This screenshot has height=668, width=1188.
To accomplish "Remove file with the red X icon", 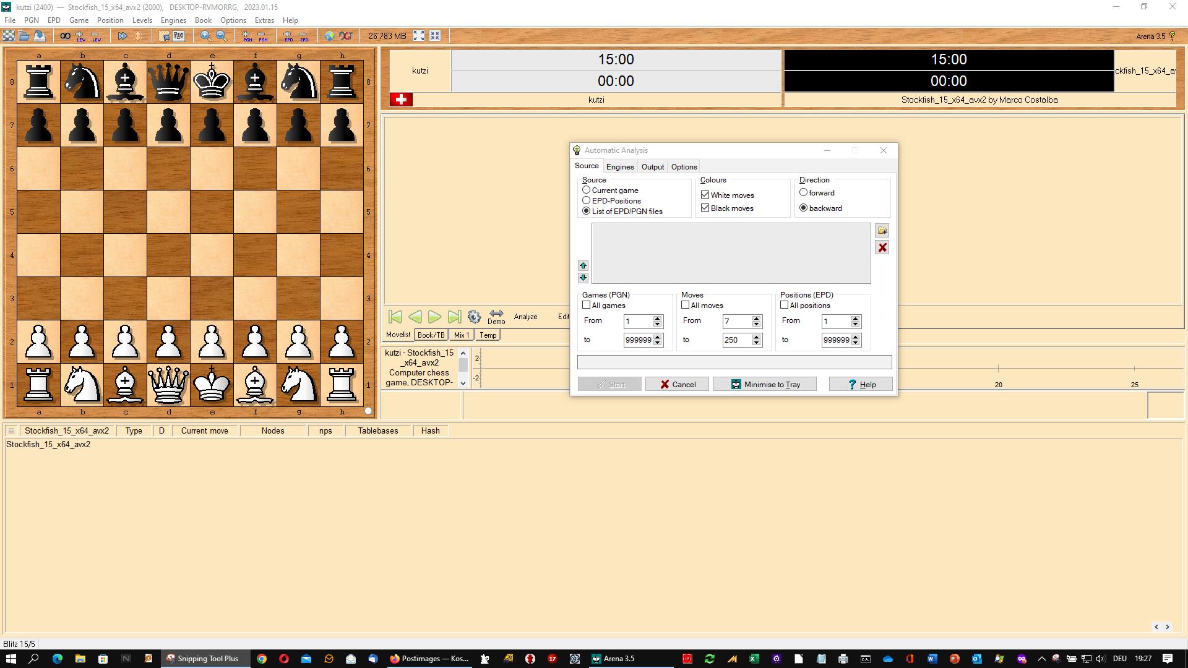I will [x=882, y=248].
